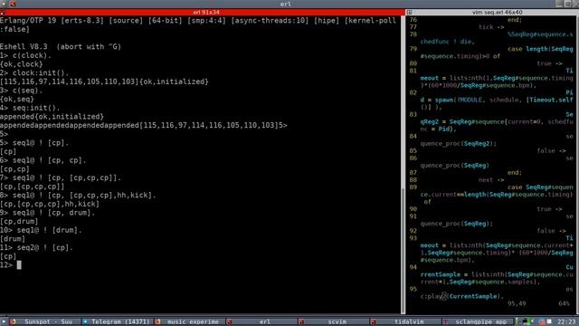The width and height of the screenshot is (579, 326).
Task: Click the red terminal app icon in the window title bar
Action: [x=13, y=4]
